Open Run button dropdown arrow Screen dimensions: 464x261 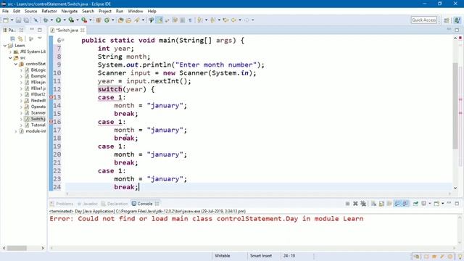(65, 20)
